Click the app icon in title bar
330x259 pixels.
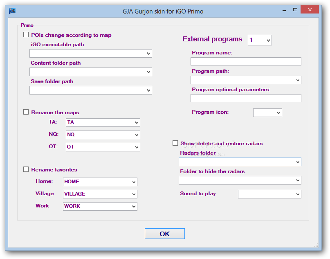click(12, 11)
